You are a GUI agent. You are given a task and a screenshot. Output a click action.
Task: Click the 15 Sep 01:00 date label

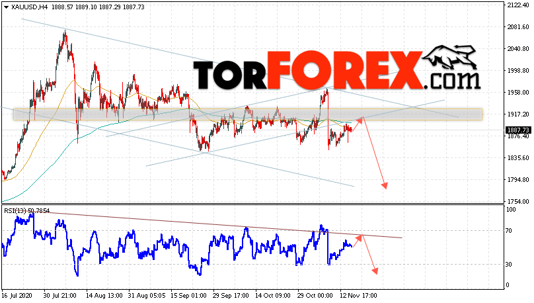pos(188,295)
